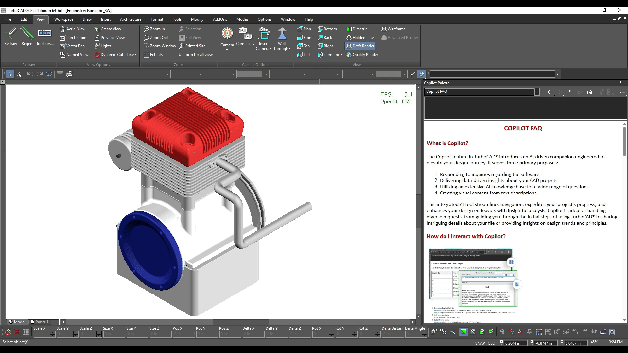Image resolution: width=628 pixels, height=353 pixels.
Task: Open the first empty property bar dropdown
Action: tap(168, 74)
